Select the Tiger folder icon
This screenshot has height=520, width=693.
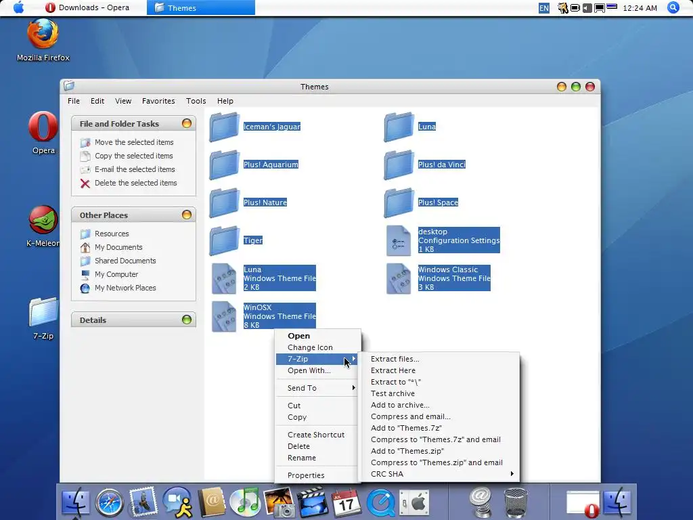point(224,241)
